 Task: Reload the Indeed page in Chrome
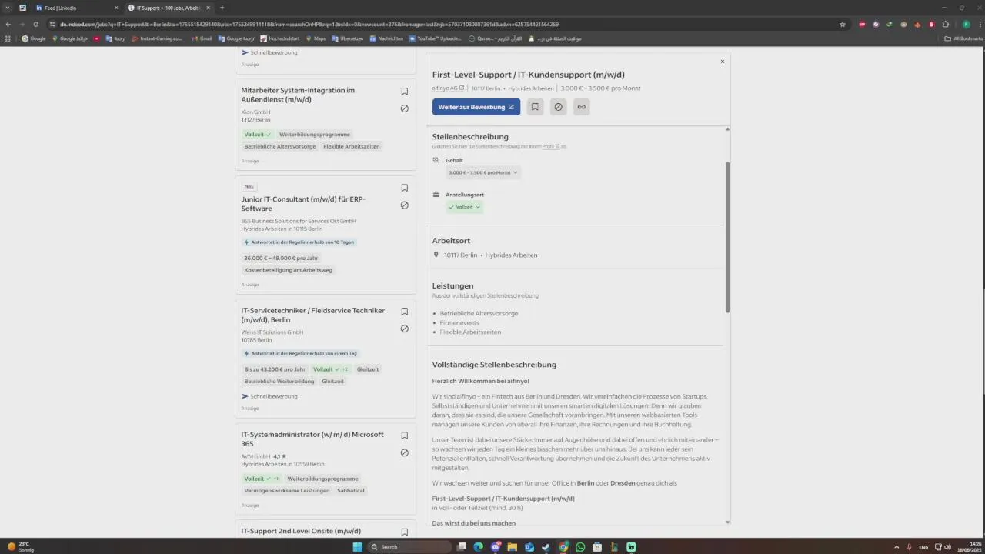[35, 24]
